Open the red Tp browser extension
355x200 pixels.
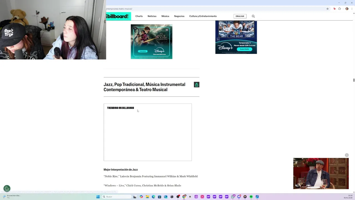point(334,9)
